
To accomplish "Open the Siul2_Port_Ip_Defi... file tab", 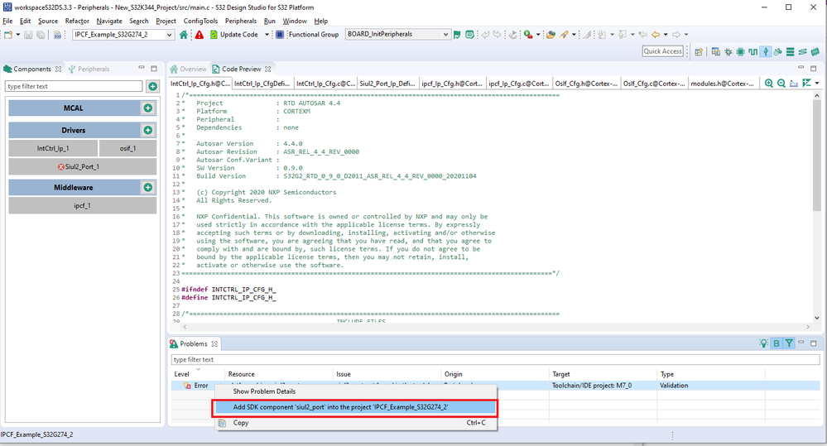I will pyautogui.click(x=387, y=84).
